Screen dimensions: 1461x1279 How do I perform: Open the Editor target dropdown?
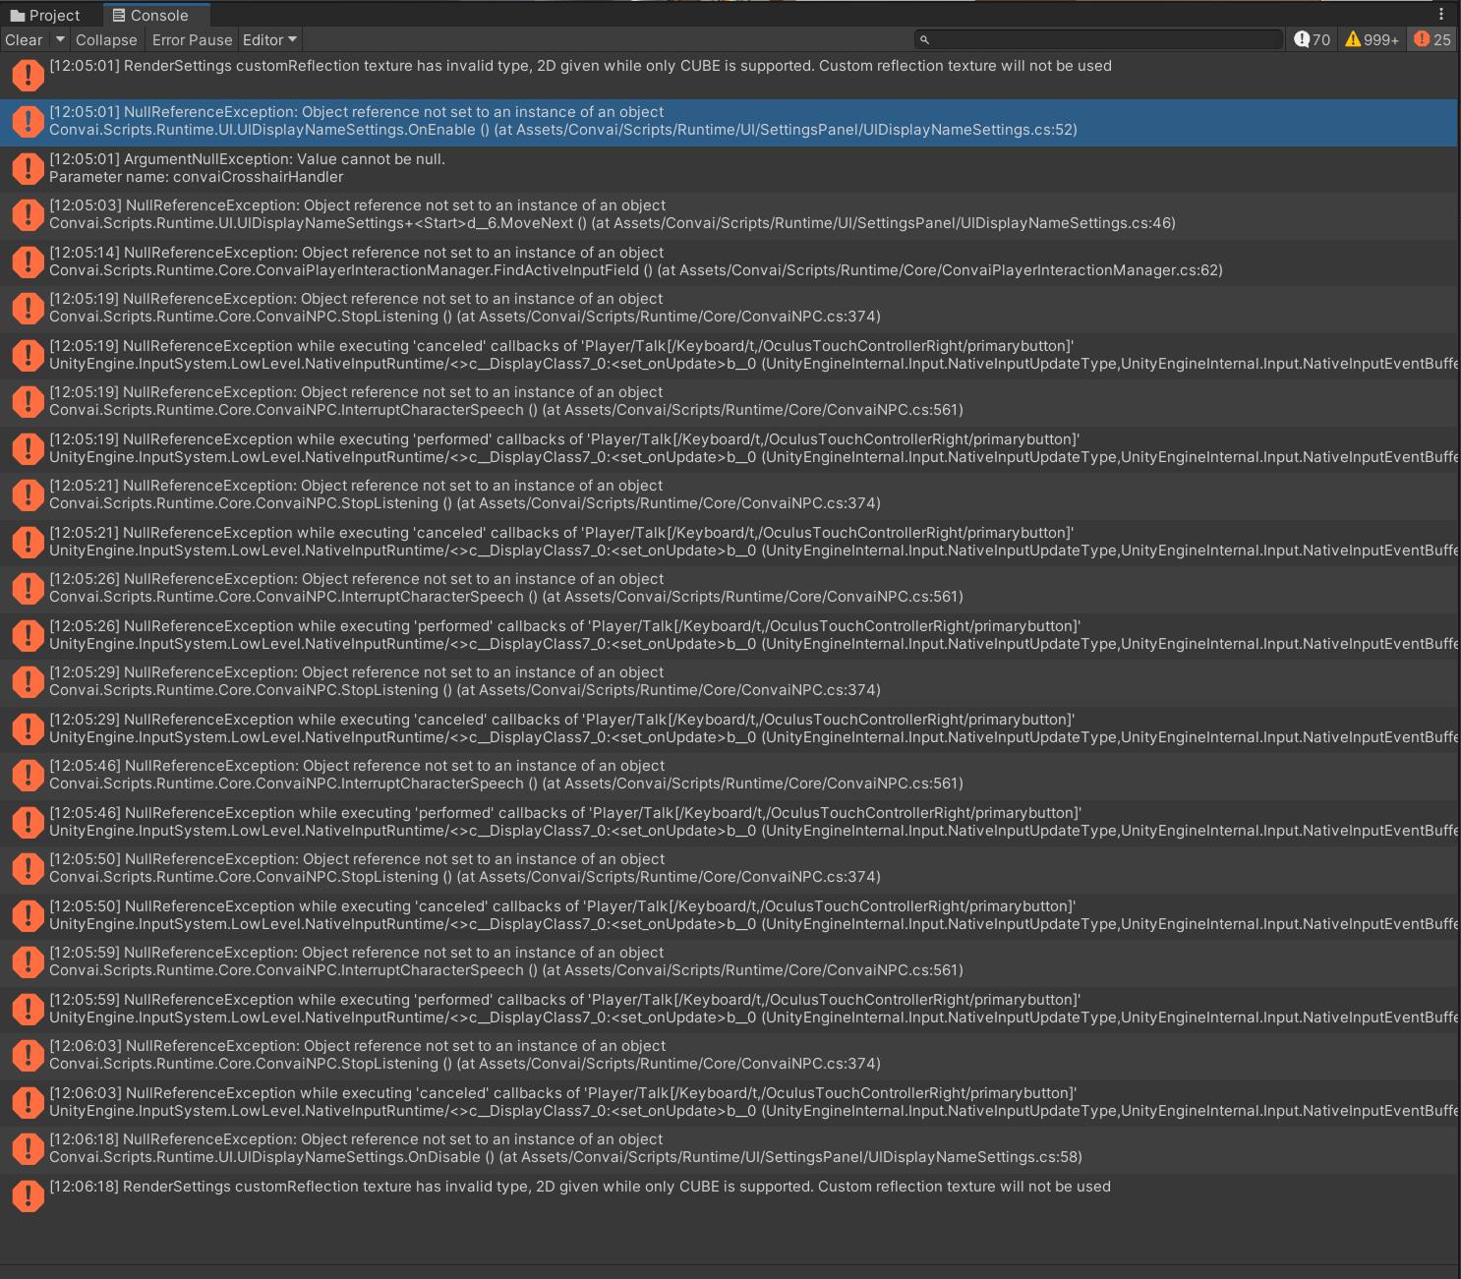pyautogui.click(x=269, y=40)
